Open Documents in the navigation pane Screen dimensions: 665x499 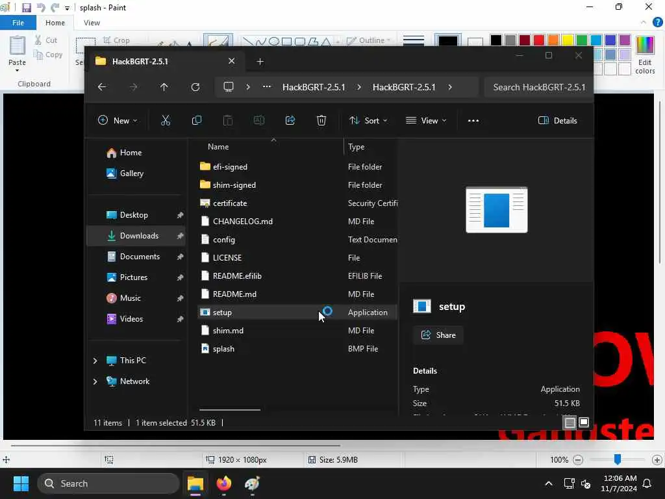coord(137,257)
